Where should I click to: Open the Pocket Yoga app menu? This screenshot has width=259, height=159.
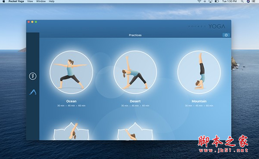point(16,1)
